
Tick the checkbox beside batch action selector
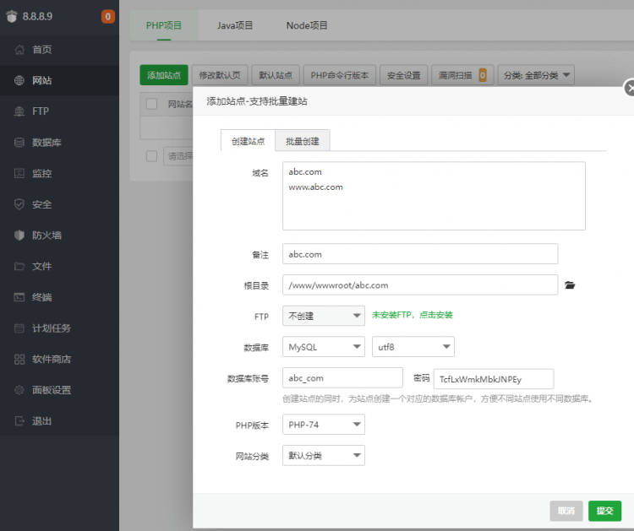pyautogui.click(x=151, y=156)
